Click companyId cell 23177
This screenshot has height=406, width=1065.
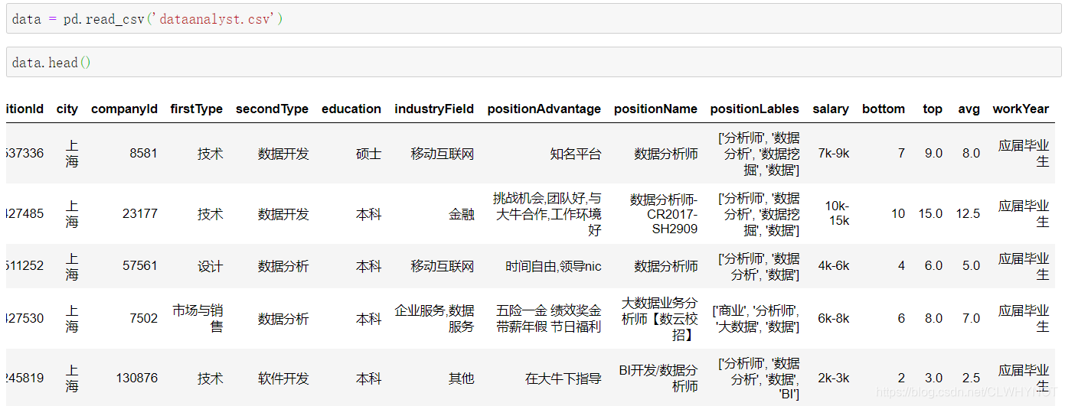pyautogui.click(x=140, y=213)
